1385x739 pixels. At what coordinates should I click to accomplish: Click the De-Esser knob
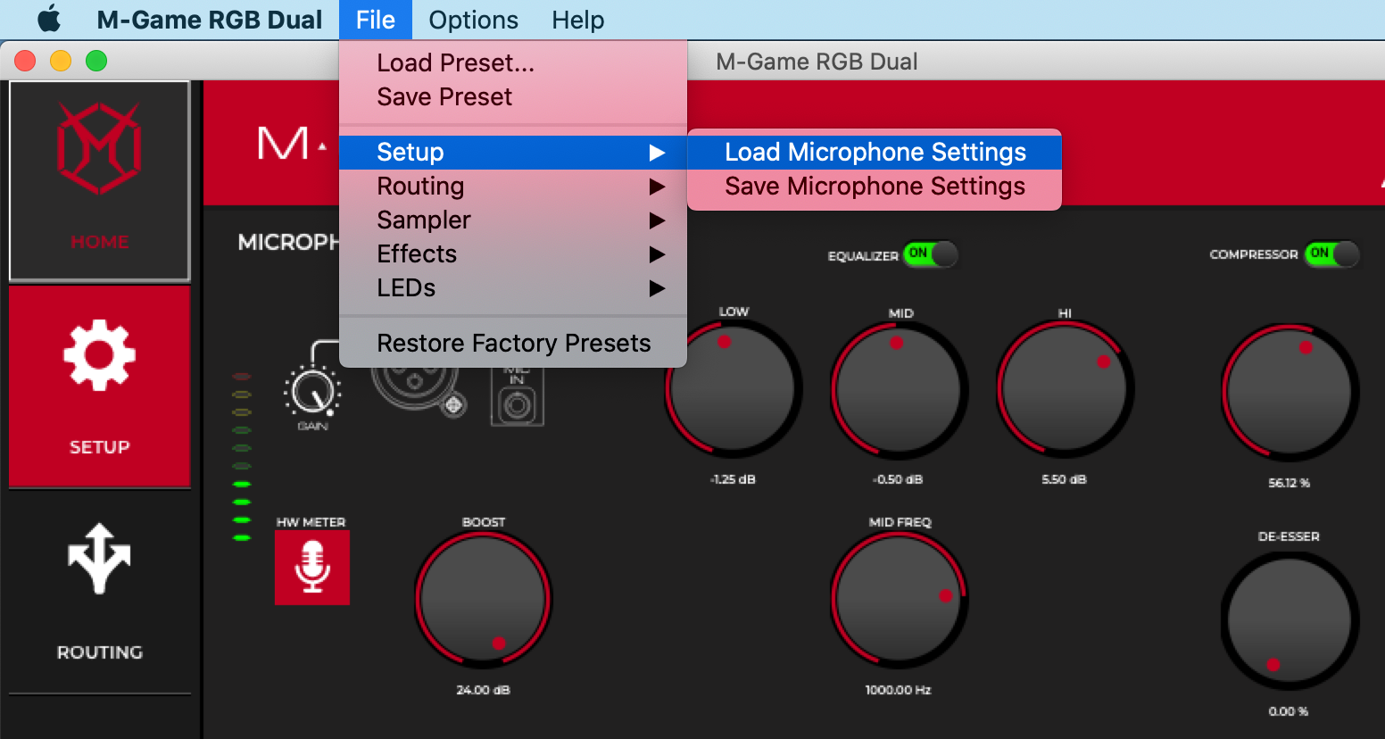[x=1290, y=621]
